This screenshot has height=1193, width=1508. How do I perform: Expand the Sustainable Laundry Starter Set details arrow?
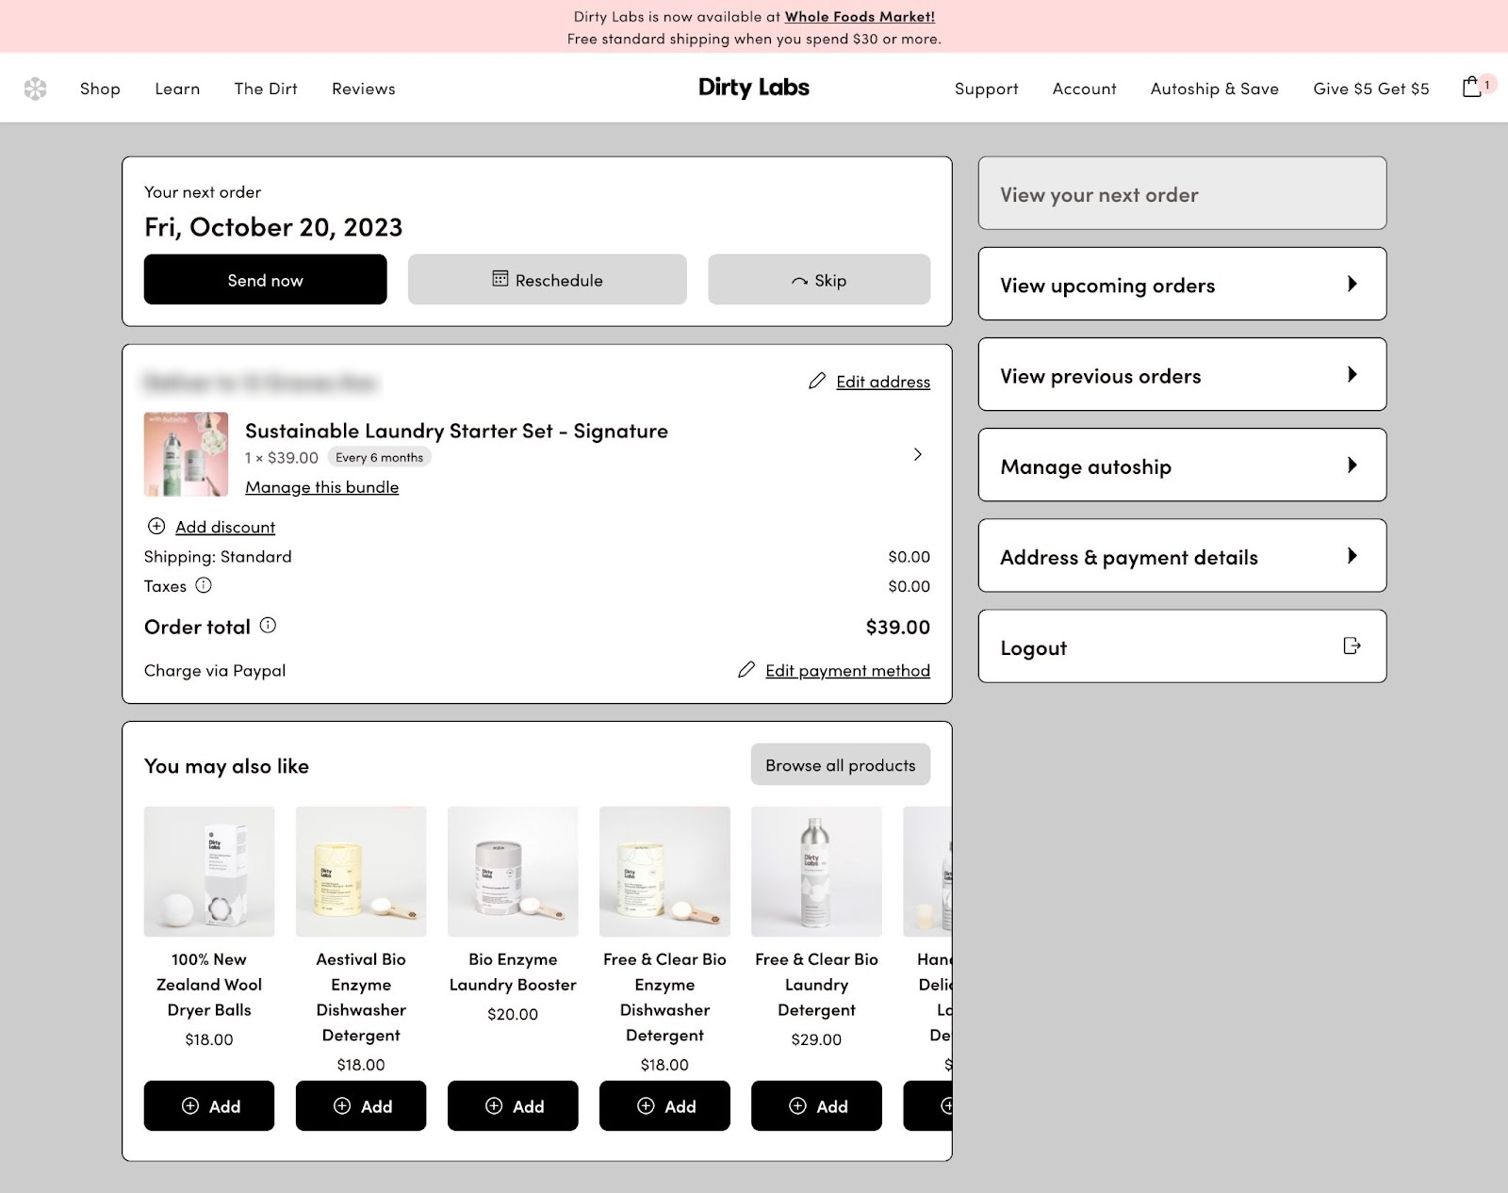(x=919, y=454)
